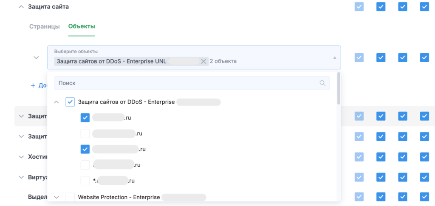Viewport: 435px width, 206px height.
Task: Expand the Виртуа... section chevron
Action: pyautogui.click(x=21, y=177)
